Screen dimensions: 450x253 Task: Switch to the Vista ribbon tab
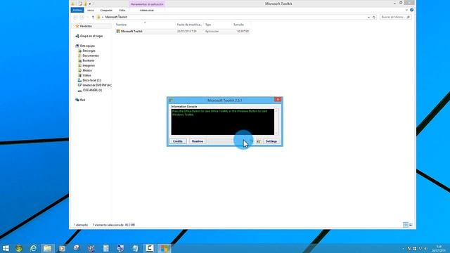tap(122, 10)
